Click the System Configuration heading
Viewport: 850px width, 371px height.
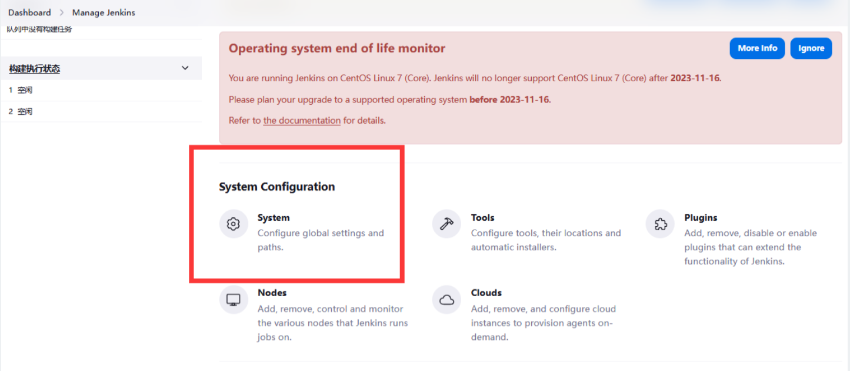277,187
